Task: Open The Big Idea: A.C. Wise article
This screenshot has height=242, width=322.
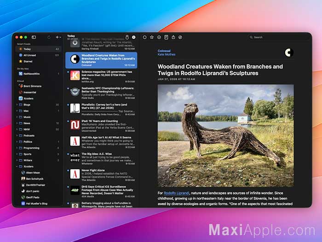Action: click(x=102, y=159)
